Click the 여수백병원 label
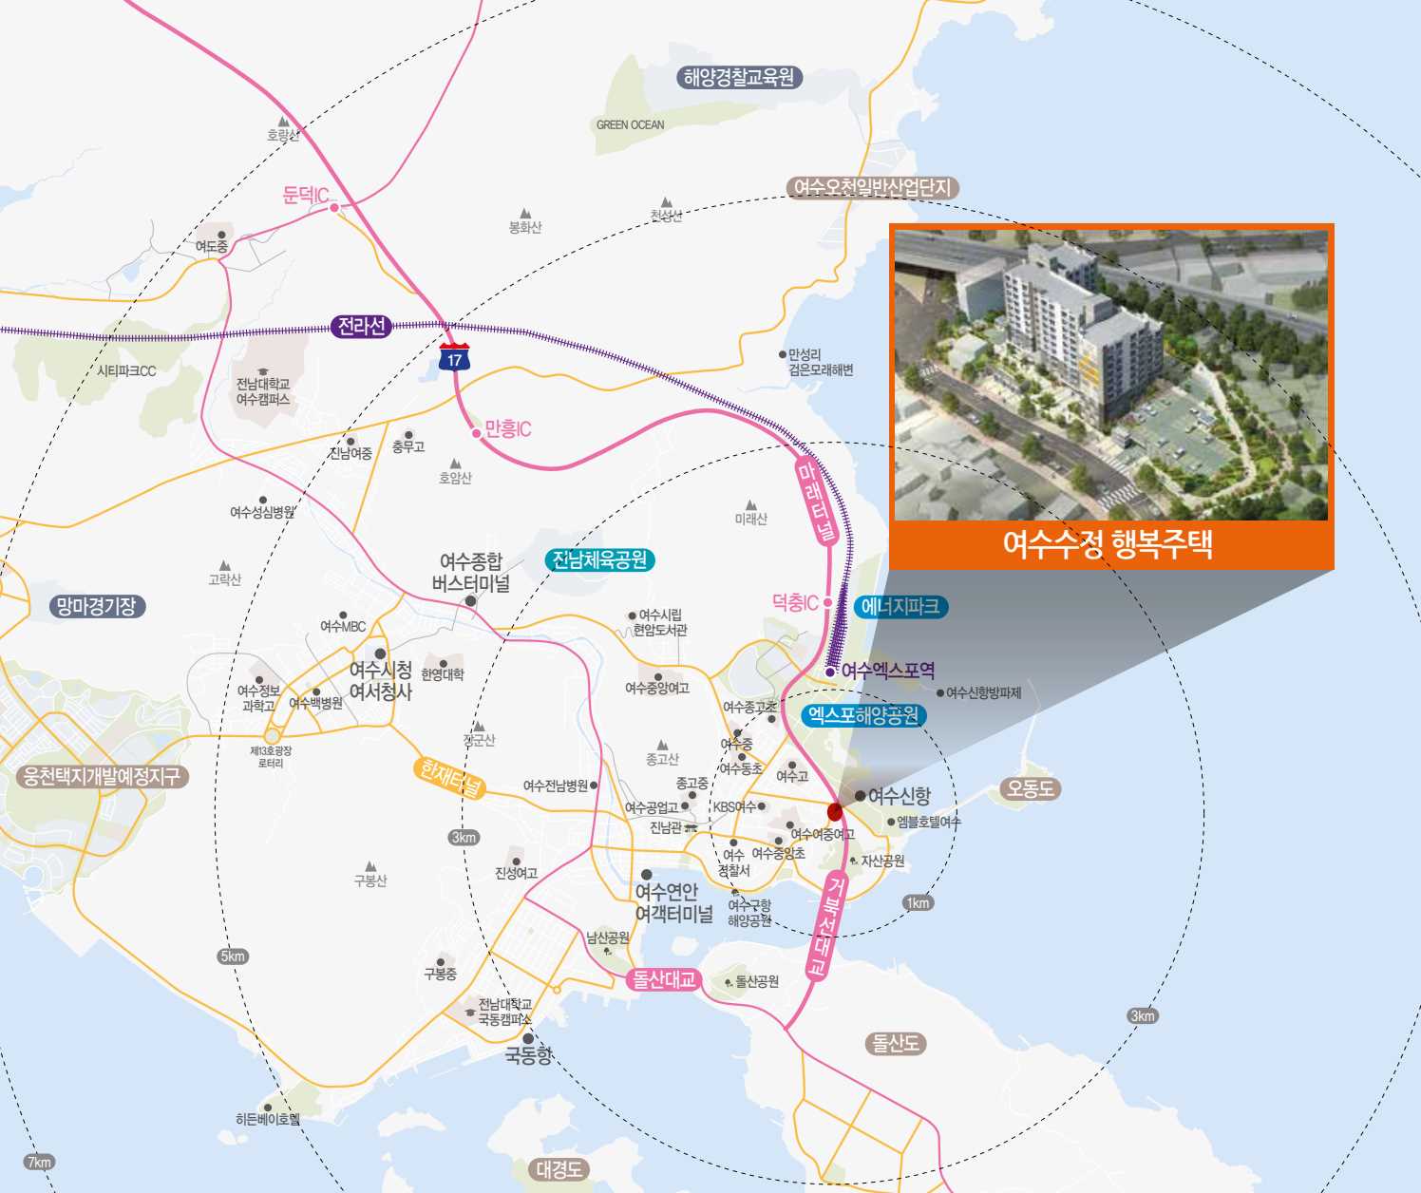 (315, 704)
